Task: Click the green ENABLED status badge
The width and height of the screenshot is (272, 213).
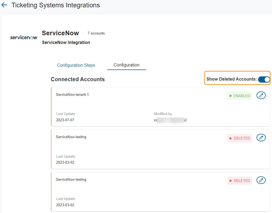Action: (x=239, y=96)
